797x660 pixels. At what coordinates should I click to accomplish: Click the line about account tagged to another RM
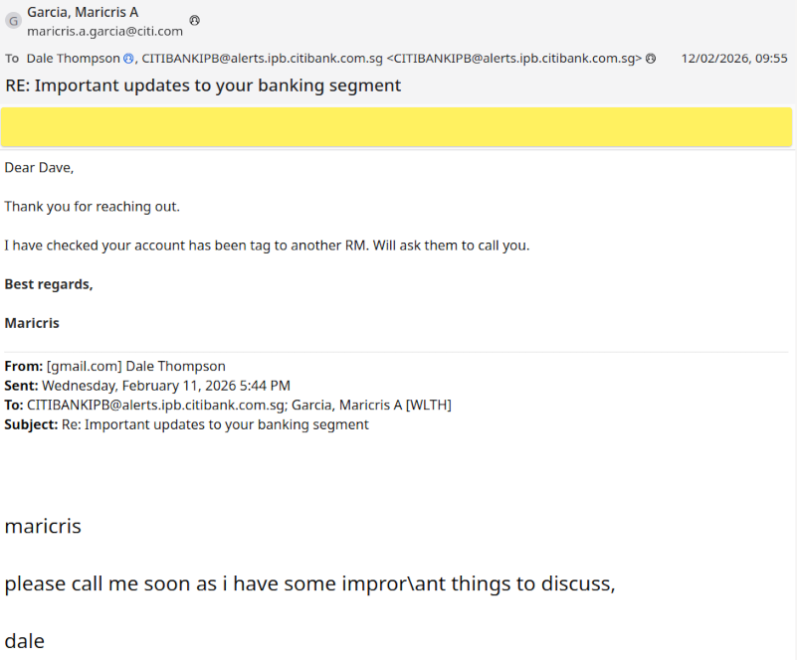[x=267, y=245]
